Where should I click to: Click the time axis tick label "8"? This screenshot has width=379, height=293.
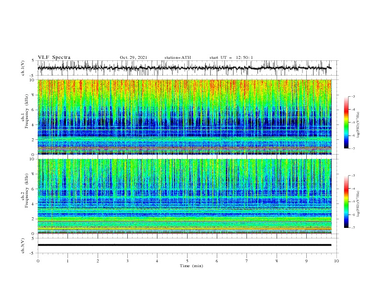[277, 261]
